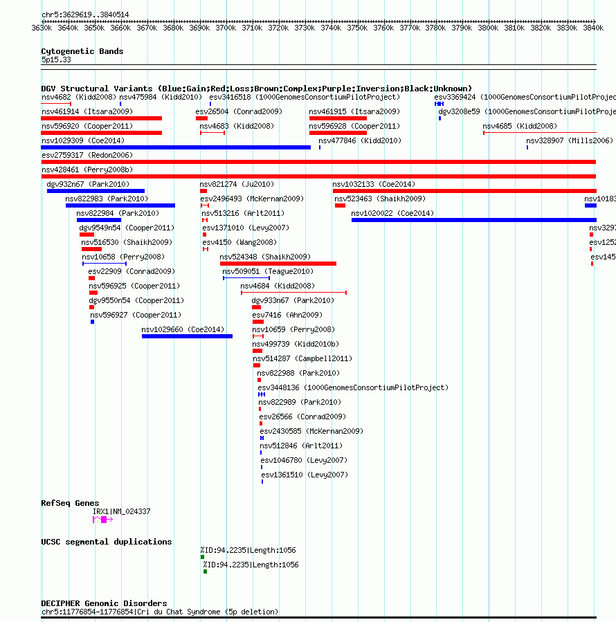Click nsv4685 (Kidd2008) label
Screen dimensions: 616x622
pos(520,126)
